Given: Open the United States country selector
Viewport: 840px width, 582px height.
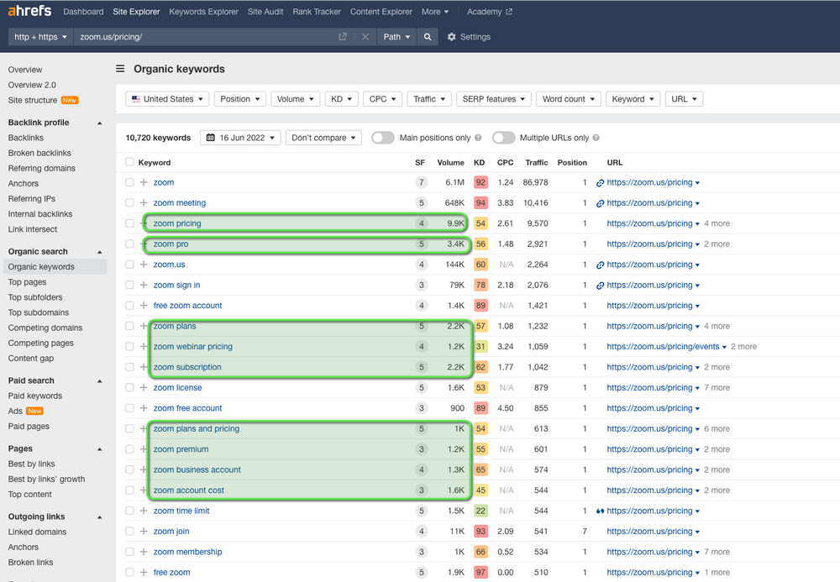Looking at the screenshot, I should pyautogui.click(x=166, y=98).
